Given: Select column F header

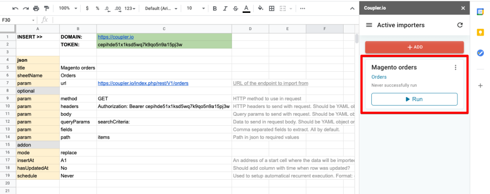Looking at the screenshot, I should (x=324, y=29).
